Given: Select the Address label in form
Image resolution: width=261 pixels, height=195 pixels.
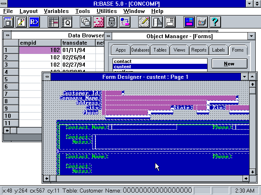Looking at the screenshot, I should pos(88,103).
